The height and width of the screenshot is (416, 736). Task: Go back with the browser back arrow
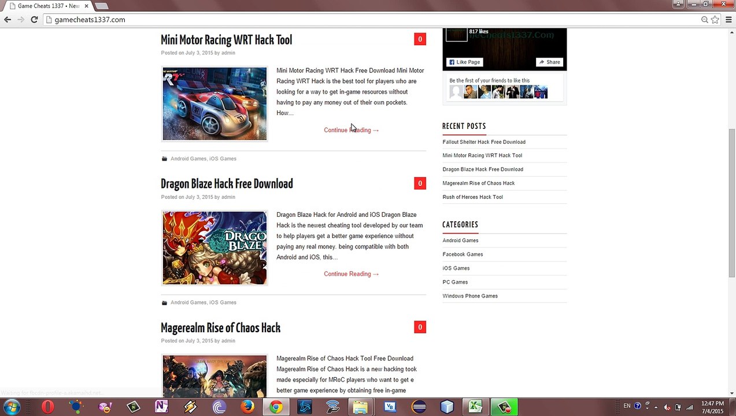(x=8, y=20)
